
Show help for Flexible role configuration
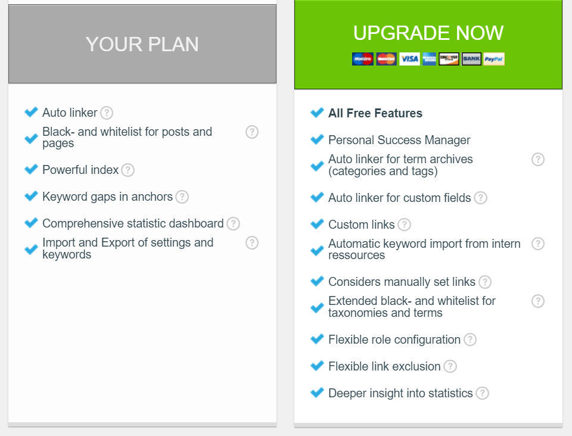(470, 340)
